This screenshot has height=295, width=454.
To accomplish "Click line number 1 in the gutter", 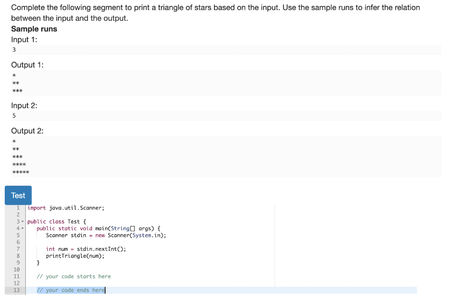I will pyautogui.click(x=18, y=208).
